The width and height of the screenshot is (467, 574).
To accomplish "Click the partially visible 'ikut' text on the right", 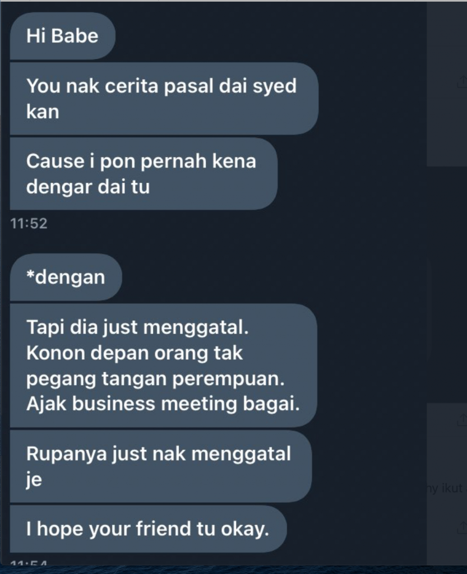I will coord(452,488).
